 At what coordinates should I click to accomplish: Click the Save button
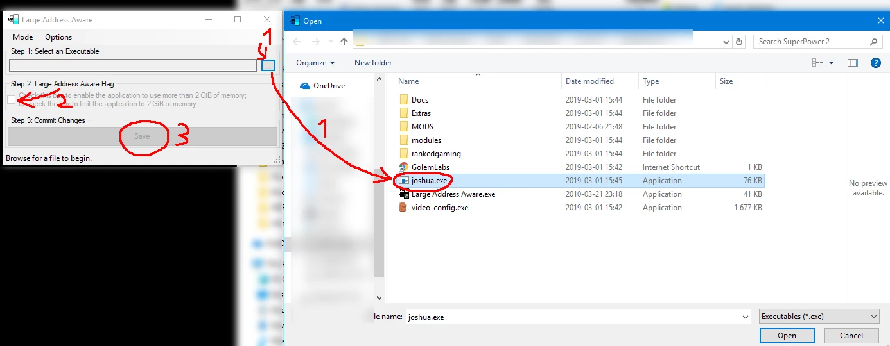coord(143,136)
